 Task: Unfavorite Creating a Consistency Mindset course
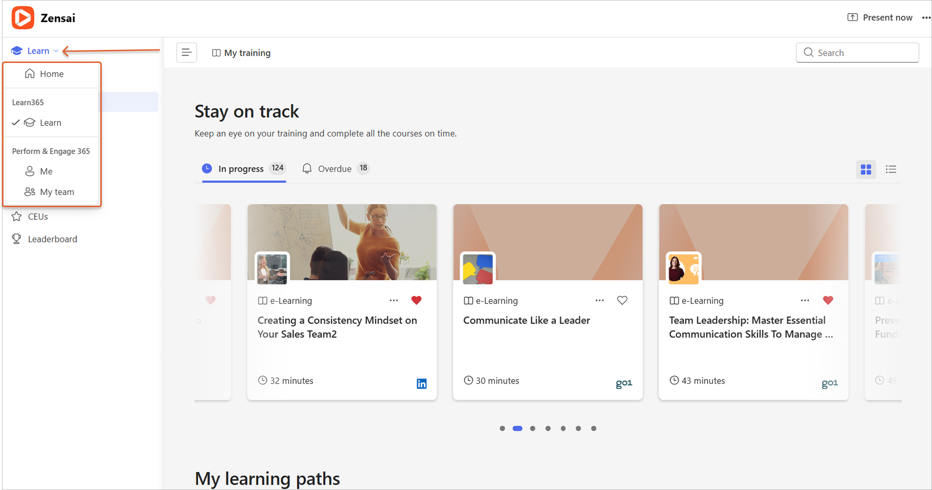click(x=416, y=301)
